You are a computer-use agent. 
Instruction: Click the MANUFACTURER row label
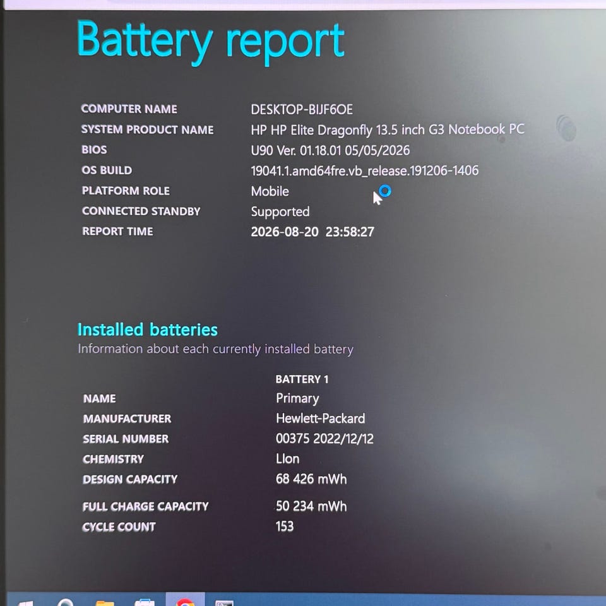(x=127, y=419)
